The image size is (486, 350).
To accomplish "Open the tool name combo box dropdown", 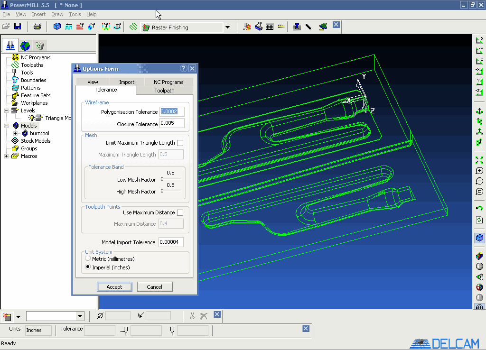I will coord(80,316).
